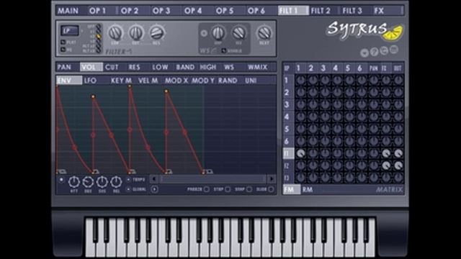Click operator 1 row PAN knob in matrix
Screen dimensions: 461x259
click(x=374, y=80)
